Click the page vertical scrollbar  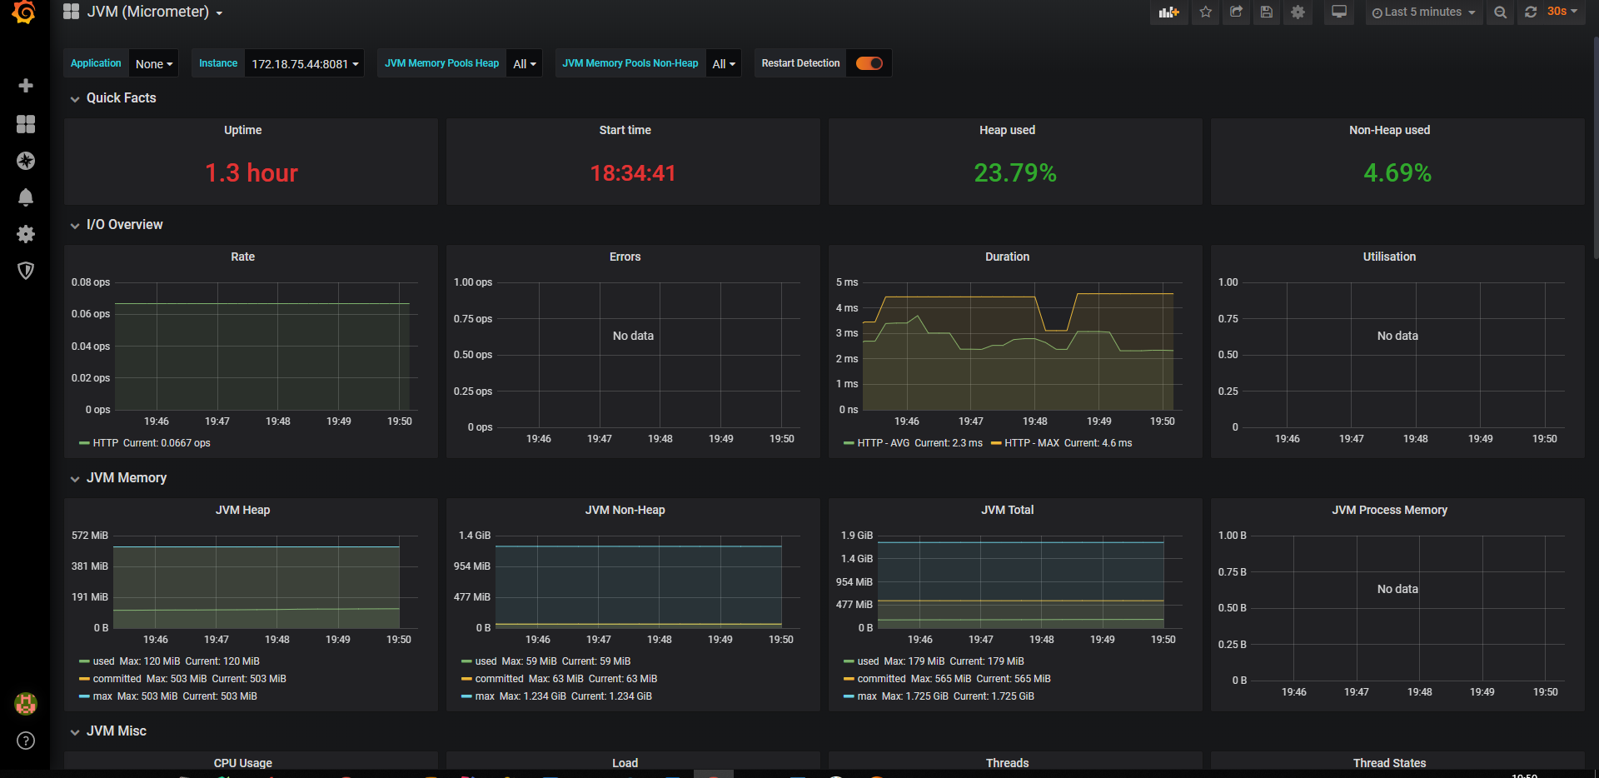click(x=1595, y=150)
